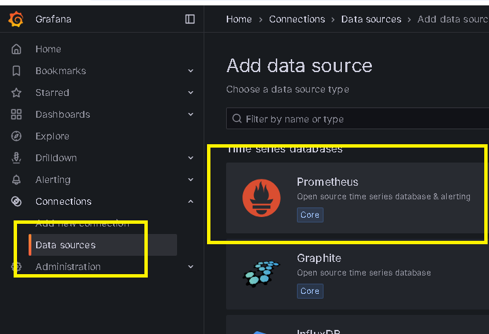Click the Drilldown icon in sidebar

(x=16, y=158)
